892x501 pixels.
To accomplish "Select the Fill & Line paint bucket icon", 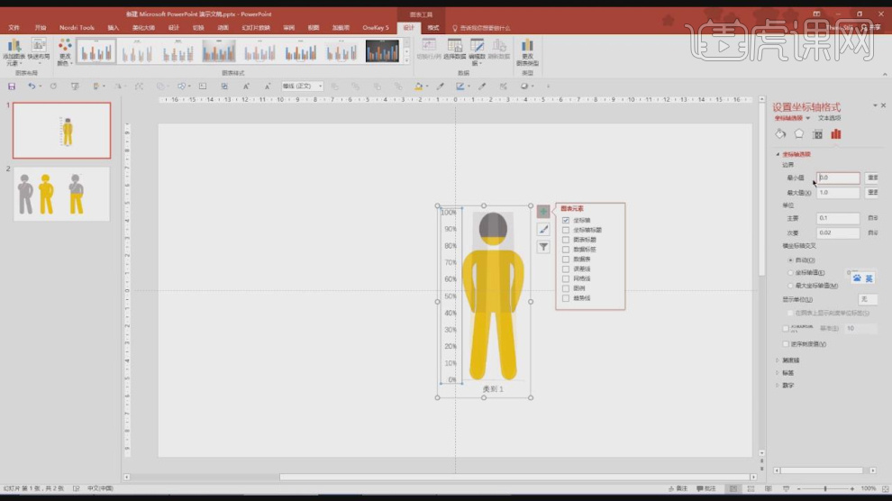I will (780, 134).
